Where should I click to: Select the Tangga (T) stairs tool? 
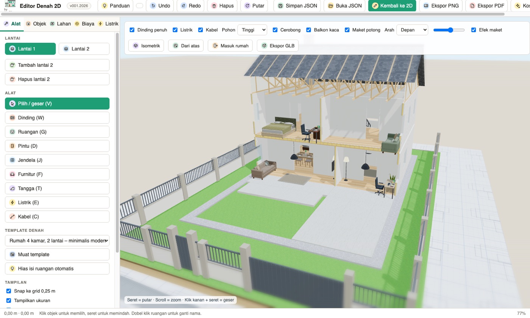[57, 189]
